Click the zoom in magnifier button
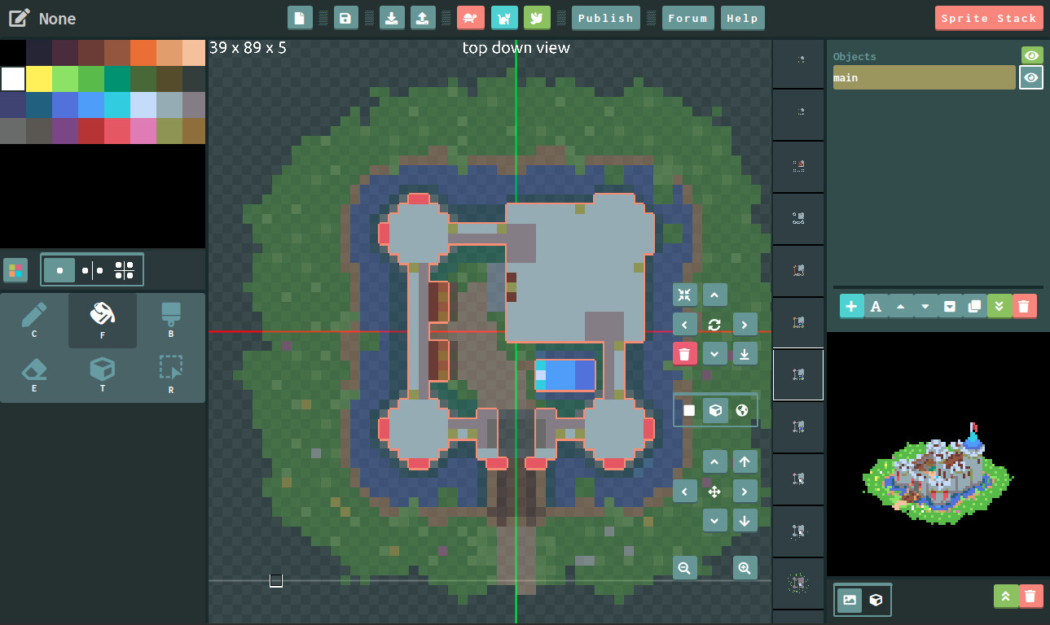The width and height of the screenshot is (1050, 625). (745, 568)
